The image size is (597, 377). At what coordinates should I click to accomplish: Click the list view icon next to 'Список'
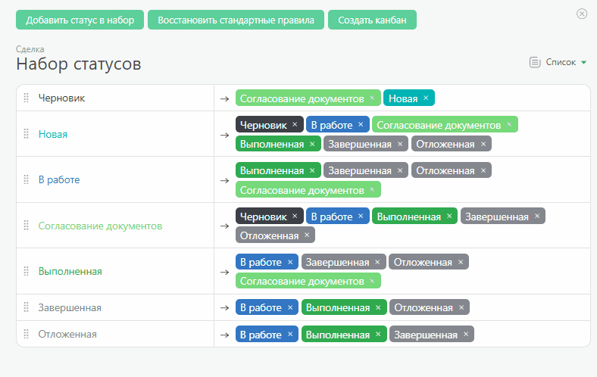point(535,62)
